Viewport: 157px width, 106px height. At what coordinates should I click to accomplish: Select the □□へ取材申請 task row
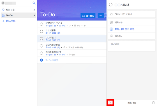pyautogui.click(x=72, y=46)
